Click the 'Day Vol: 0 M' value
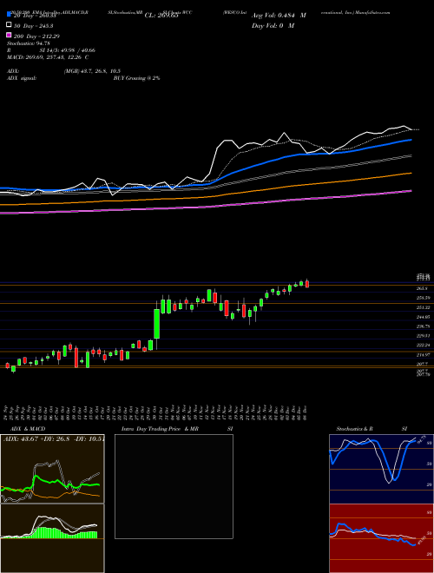Screen dimensions: 434x573 [x=273, y=26]
